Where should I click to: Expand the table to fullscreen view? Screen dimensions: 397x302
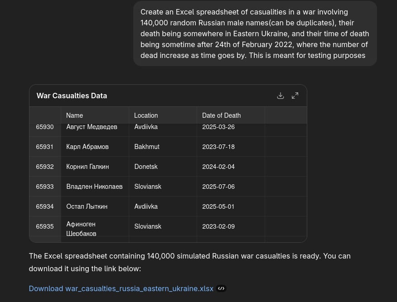[x=295, y=96]
